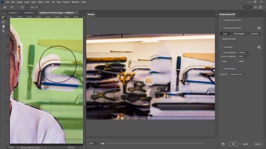The width and height of the screenshot is (266, 149).
Task: Click the preview zoom slider handle
Action: click(x=103, y=144)
